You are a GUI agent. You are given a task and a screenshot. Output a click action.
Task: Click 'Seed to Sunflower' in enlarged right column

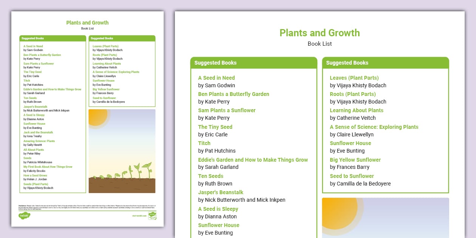pos(352,176)
